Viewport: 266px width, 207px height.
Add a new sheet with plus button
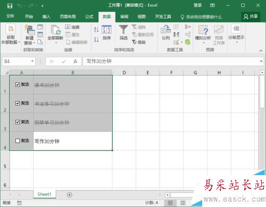coord(70,195)
